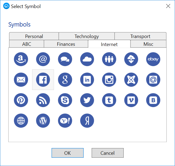Select the Mail.ru @ square symbol
The image size is (175, 166).
pos(153,80)
